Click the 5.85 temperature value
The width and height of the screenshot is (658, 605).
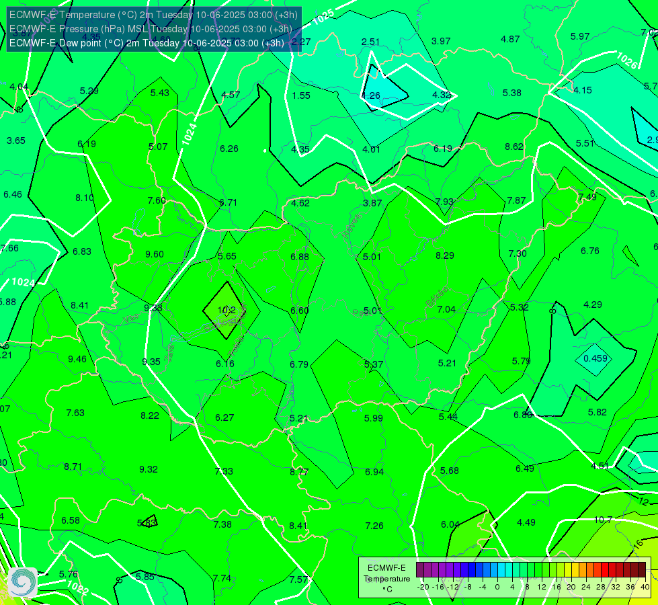(x=145, y=577)
